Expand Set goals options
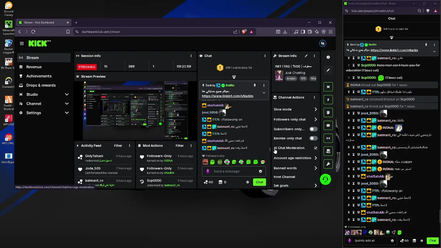This screenshot has width=441, height=248. coord(316,186)
